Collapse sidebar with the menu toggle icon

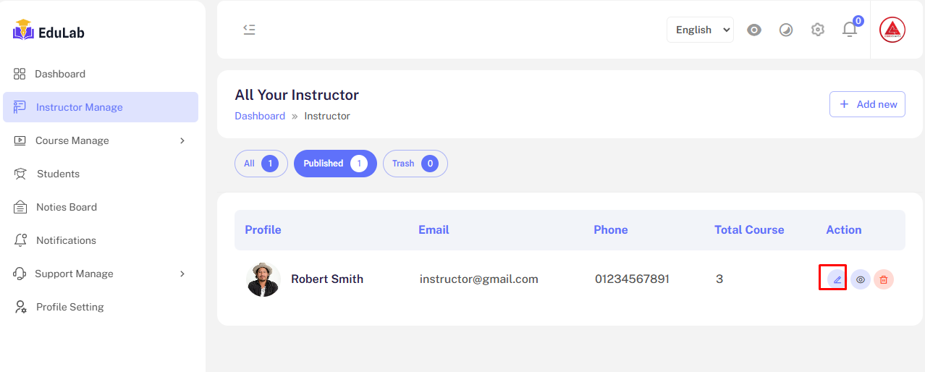[x=249, y=30]
